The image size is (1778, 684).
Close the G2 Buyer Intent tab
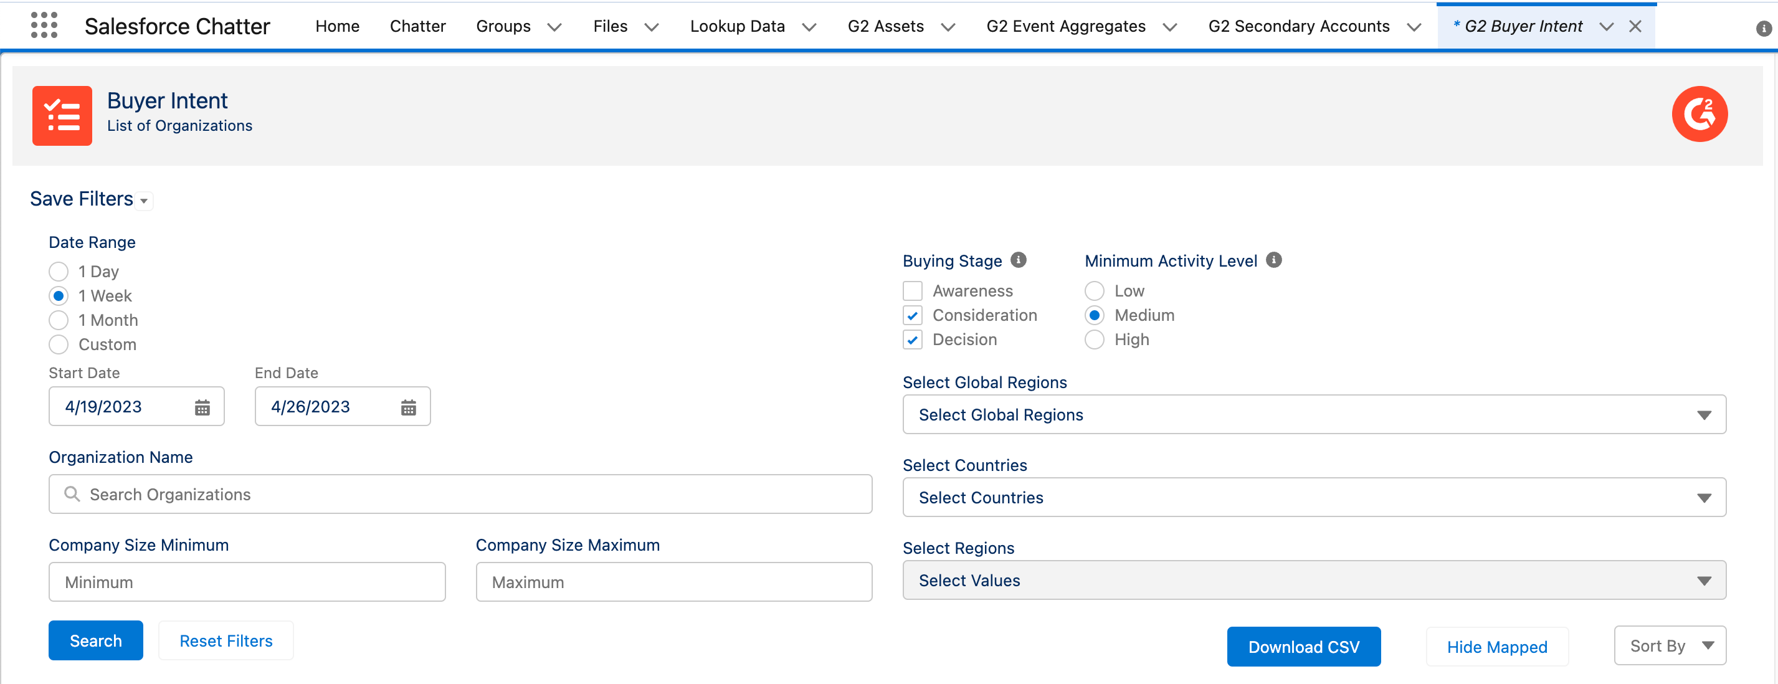pyautogui.click(x=1635, y=26)
